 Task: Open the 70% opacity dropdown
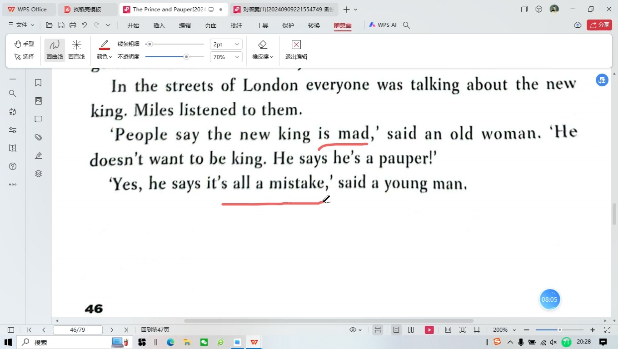pos(226,57)
